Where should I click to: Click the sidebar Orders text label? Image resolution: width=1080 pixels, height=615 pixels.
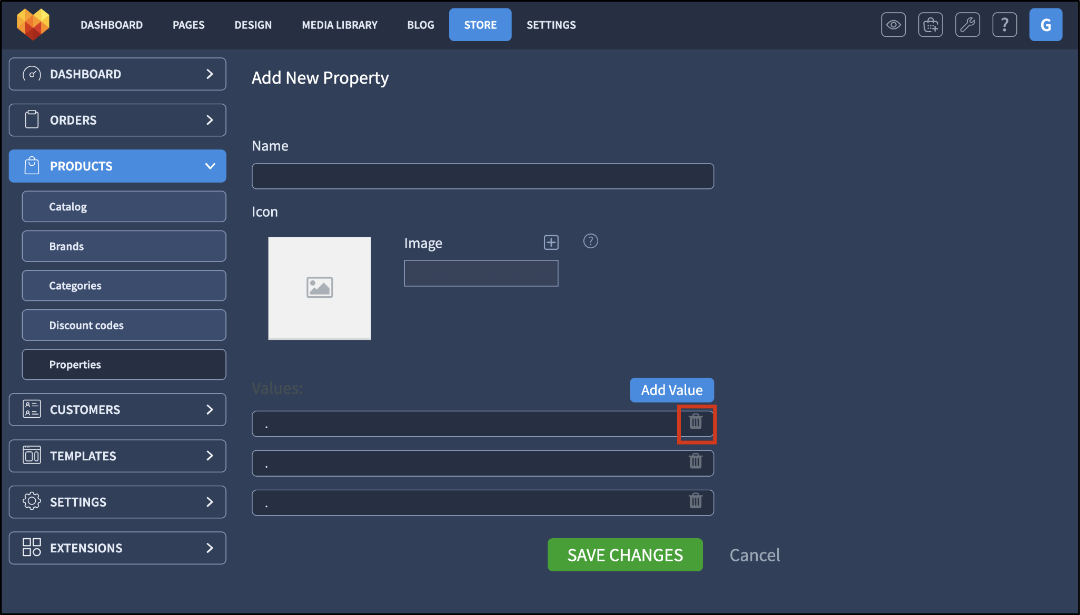tap(73, 120)
